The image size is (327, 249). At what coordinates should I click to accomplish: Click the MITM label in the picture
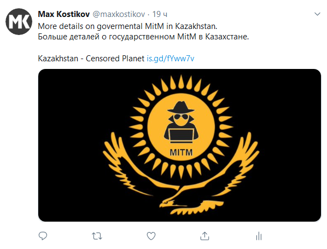(x=181, y=152)
